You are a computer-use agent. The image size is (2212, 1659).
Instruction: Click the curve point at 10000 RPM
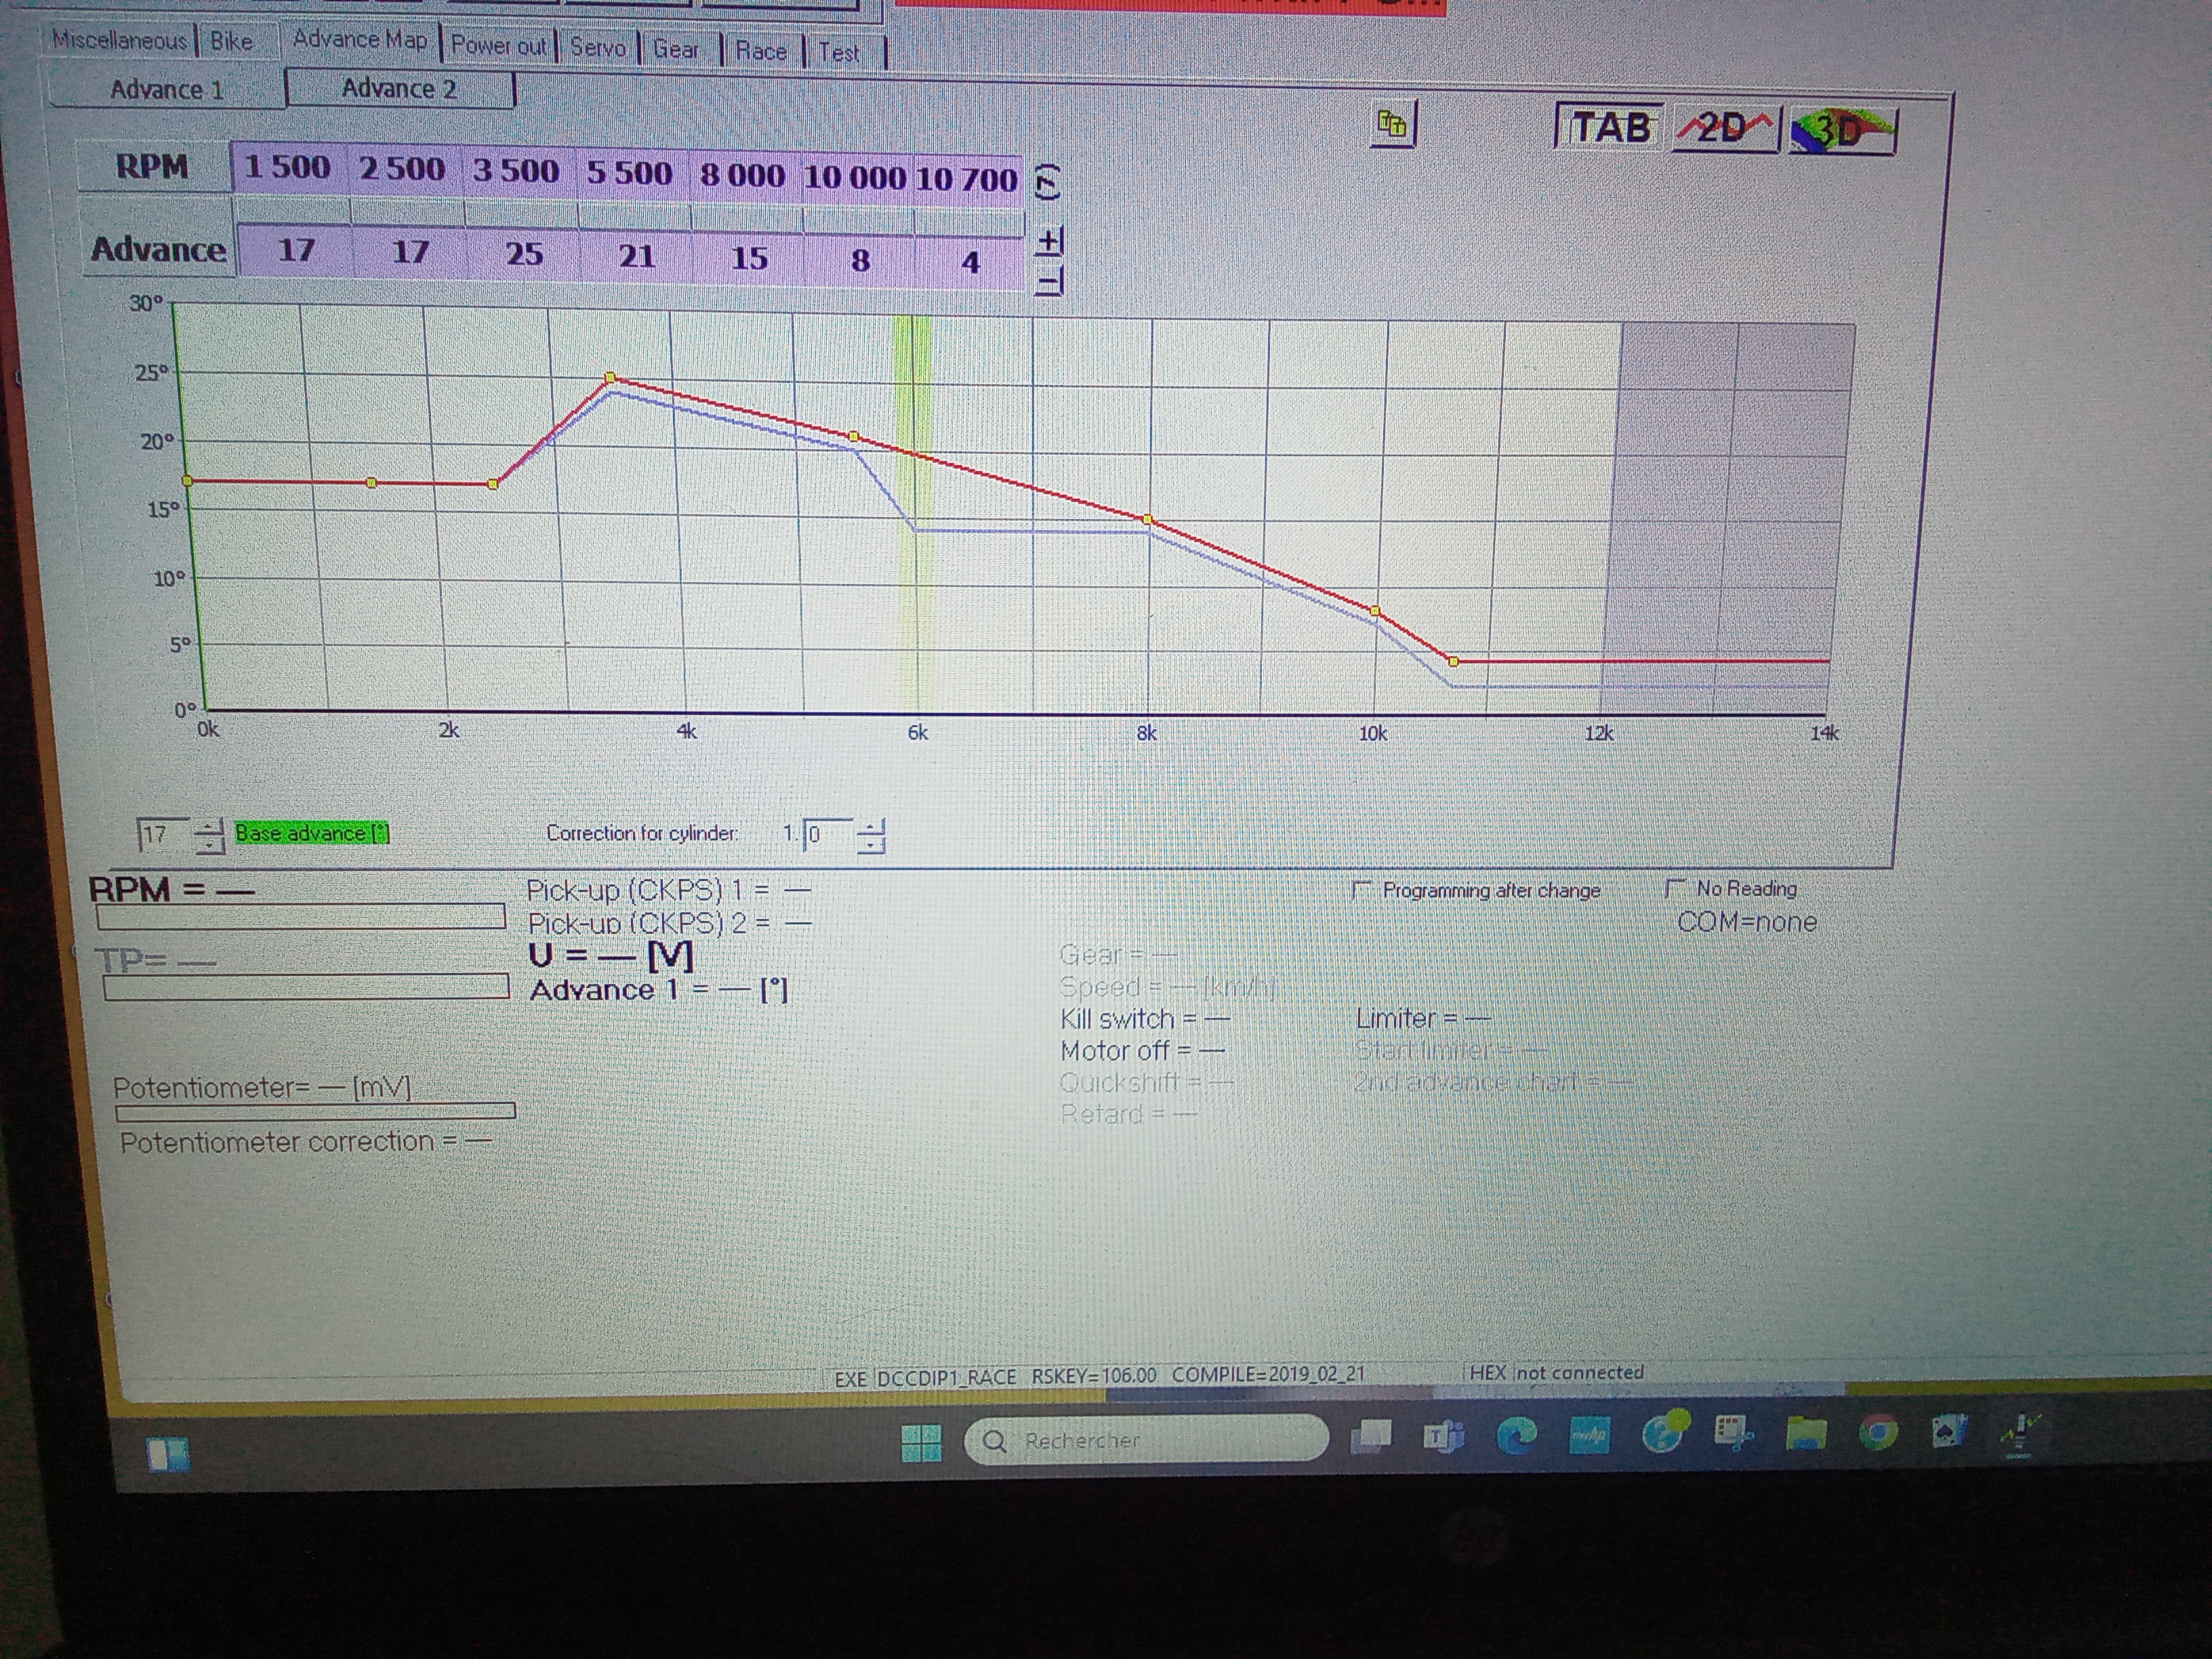1375,610
